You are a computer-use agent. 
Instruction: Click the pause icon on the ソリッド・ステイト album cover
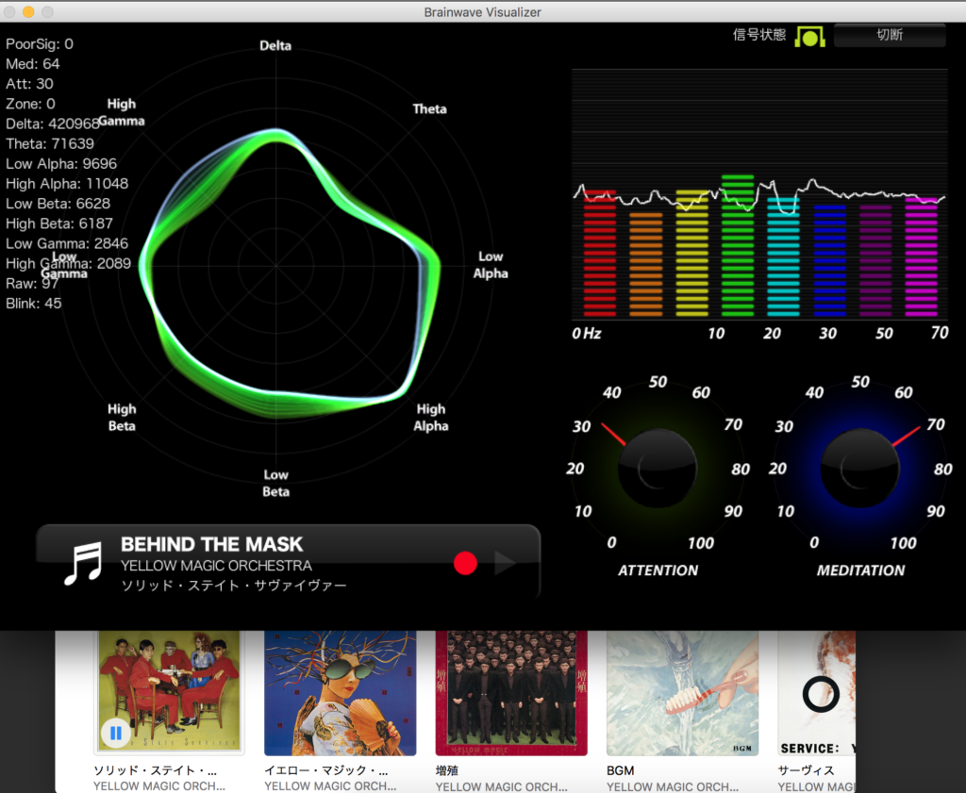click(x=116, y=733)
